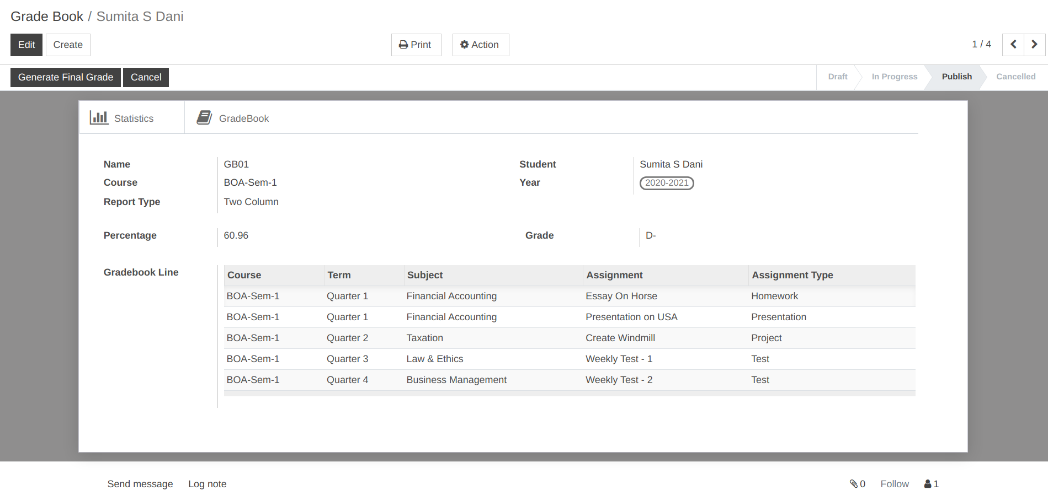Viewport: 1048px width, 501px height.
Task: Sort by Subject column header
Action: pyautogui.click(x=493, y=275)
